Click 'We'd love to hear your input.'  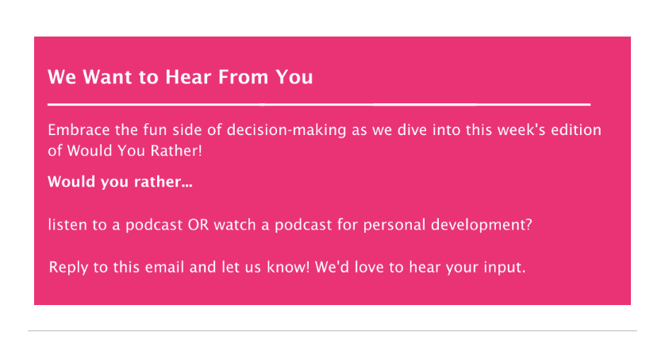[421, 268]
